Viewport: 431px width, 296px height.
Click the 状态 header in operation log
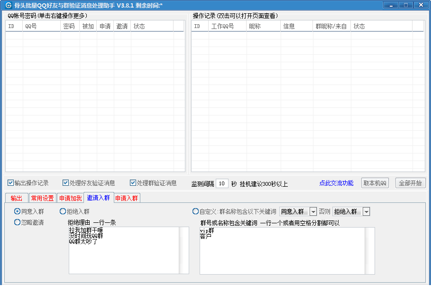[382, 26]
